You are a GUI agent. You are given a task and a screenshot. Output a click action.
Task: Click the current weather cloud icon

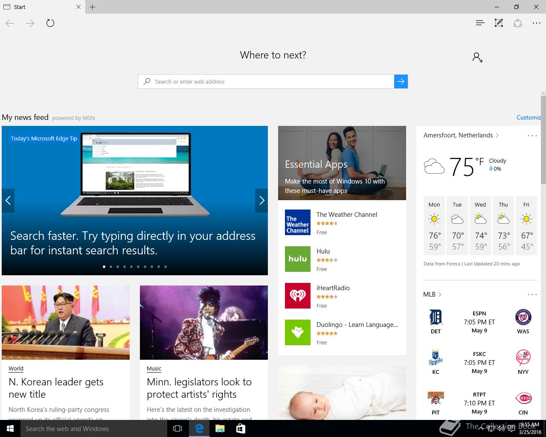[434, 166]
